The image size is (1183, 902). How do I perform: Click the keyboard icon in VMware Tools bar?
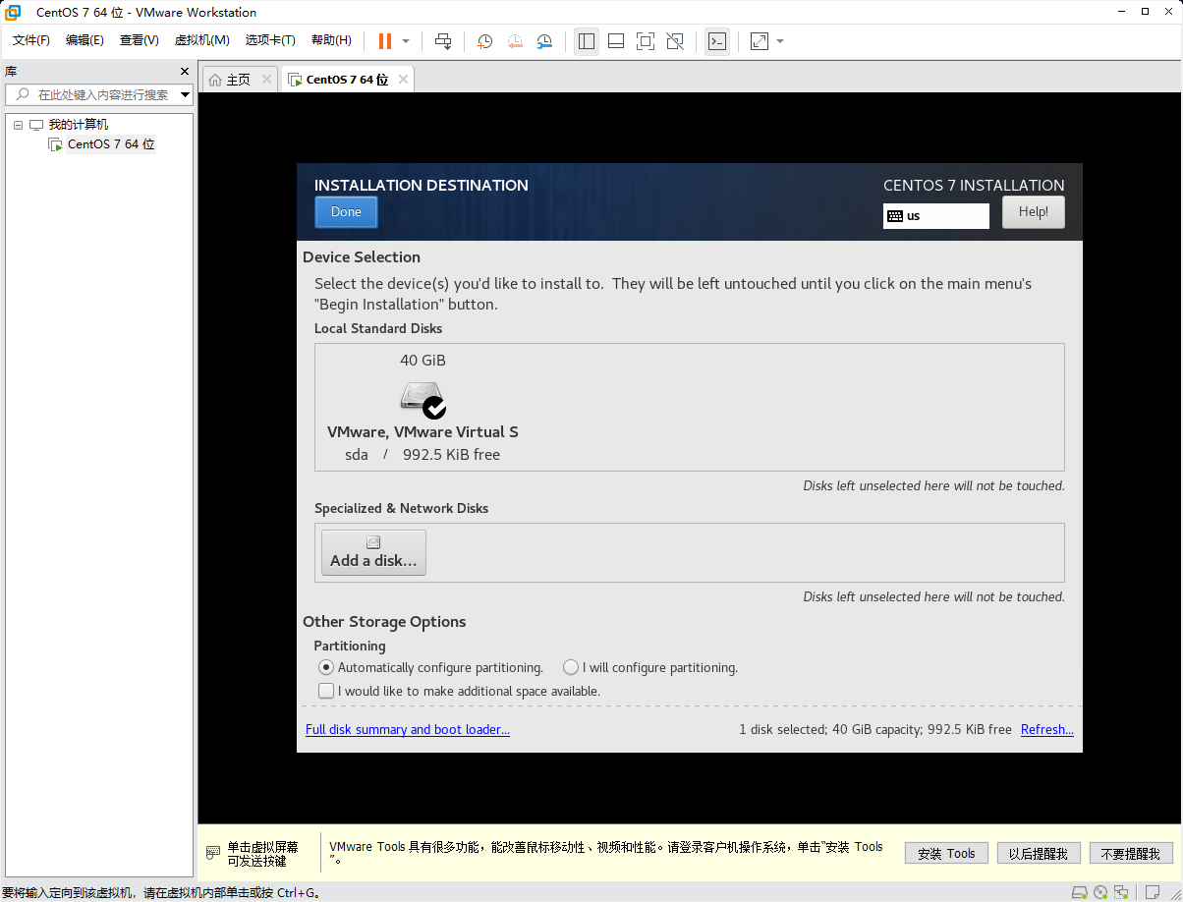click(x=212, y=853)
